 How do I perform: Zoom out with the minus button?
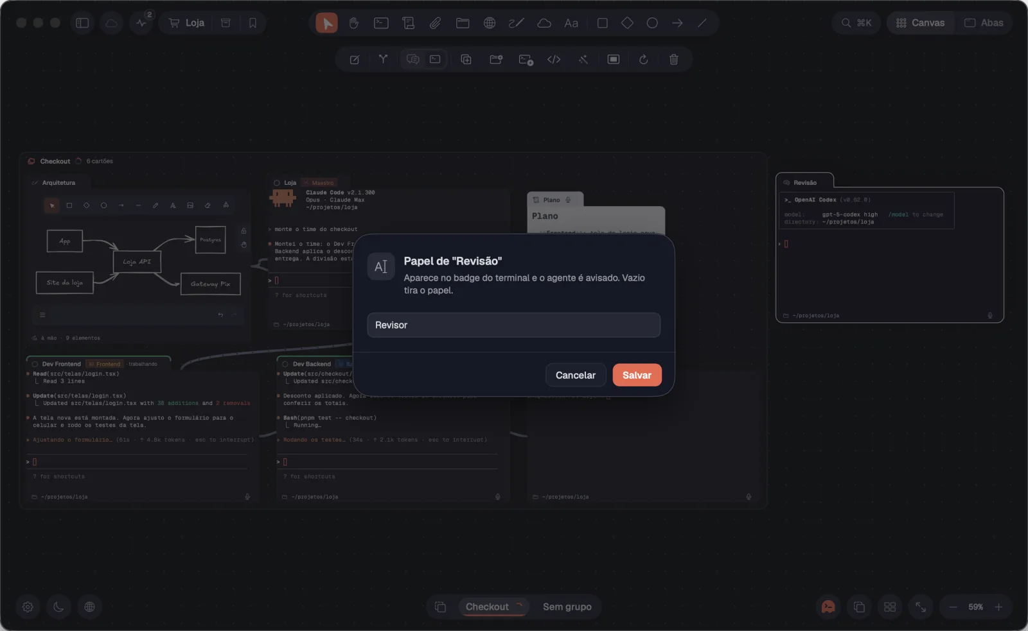coord(953,607)
